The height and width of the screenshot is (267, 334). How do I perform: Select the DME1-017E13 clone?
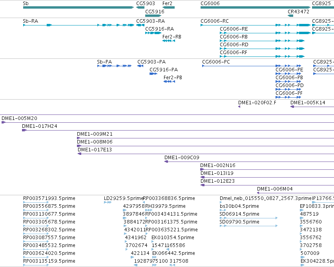[x=206, y=154]
